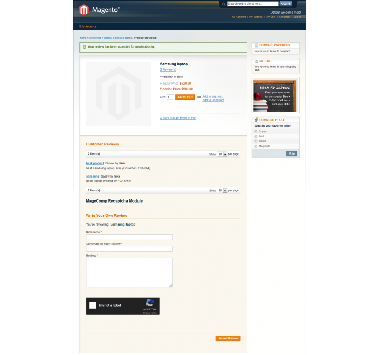Click the Default welcome msg text
This screenshot has height=355, width=379.
[x=286, y=13]
